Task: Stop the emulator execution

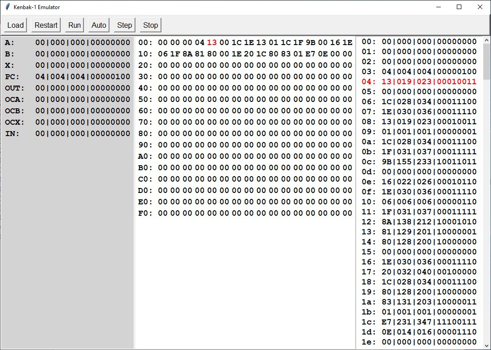Action: [150, 25]
